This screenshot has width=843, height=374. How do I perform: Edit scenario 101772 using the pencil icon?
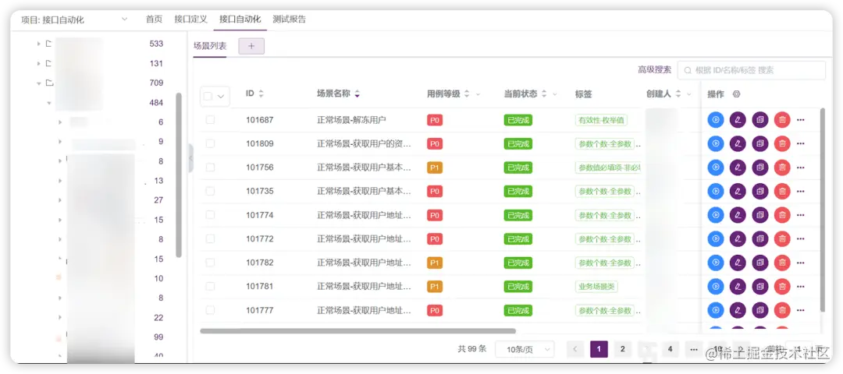coord(738,238)
